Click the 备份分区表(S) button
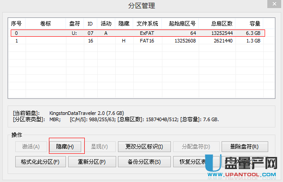 pyautogui.click(x=144, y=161)
